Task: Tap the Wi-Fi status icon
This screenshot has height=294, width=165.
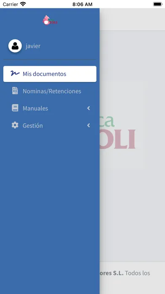Action: (x=23, y=4)
